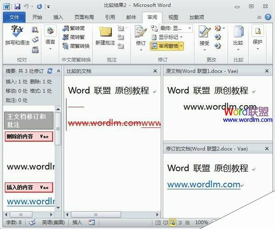This screenshot has width=275, height=229.
Task: Collapse the ribbon with the chevron icon
Action: (259, 17)
